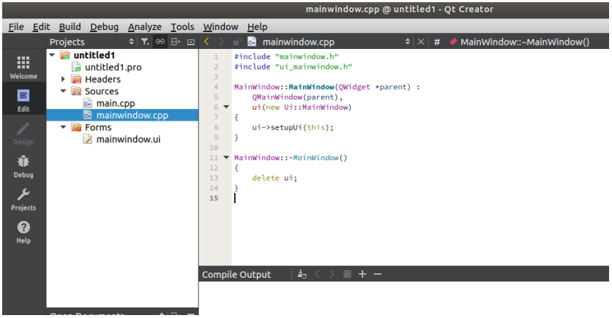Click the file lock icon in editor toolbar
The width and height of the screenshot is (612, 318).
pyautogui.click(x=236, y=42)
